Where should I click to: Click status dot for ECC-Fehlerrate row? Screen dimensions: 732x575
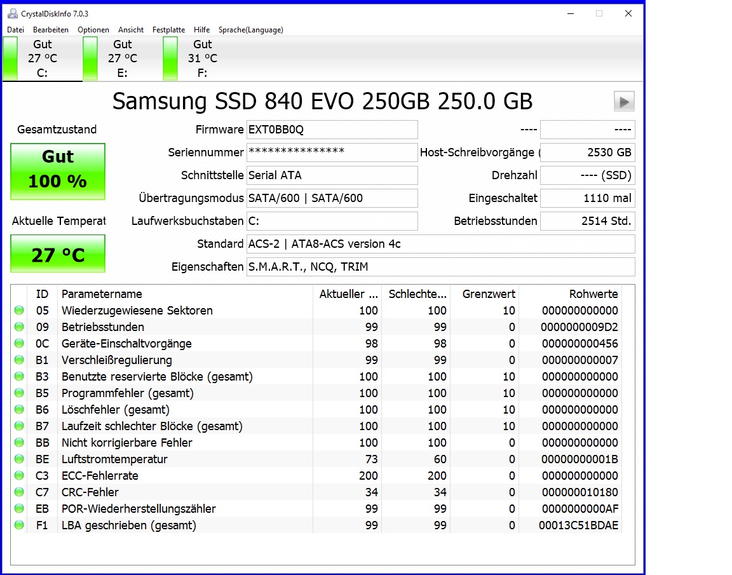(x=19, y=476)
